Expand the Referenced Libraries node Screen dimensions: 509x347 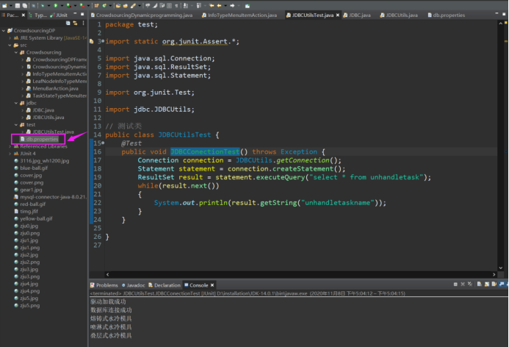click(10, 146)
